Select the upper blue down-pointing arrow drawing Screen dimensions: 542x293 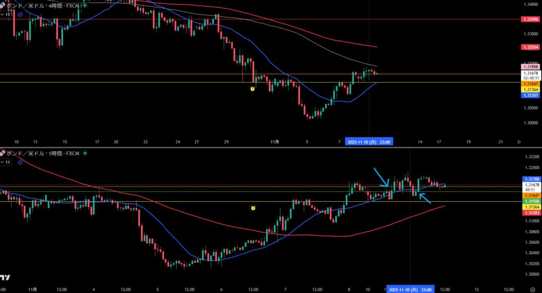point(381,177)
